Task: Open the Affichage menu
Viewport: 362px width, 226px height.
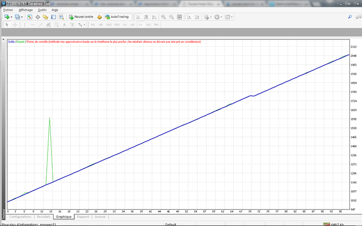Action: (x=26, y=10)
